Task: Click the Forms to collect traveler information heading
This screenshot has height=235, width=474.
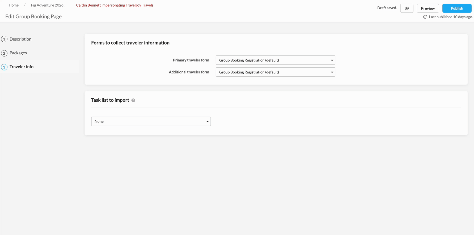Action: tap(130, 43)
